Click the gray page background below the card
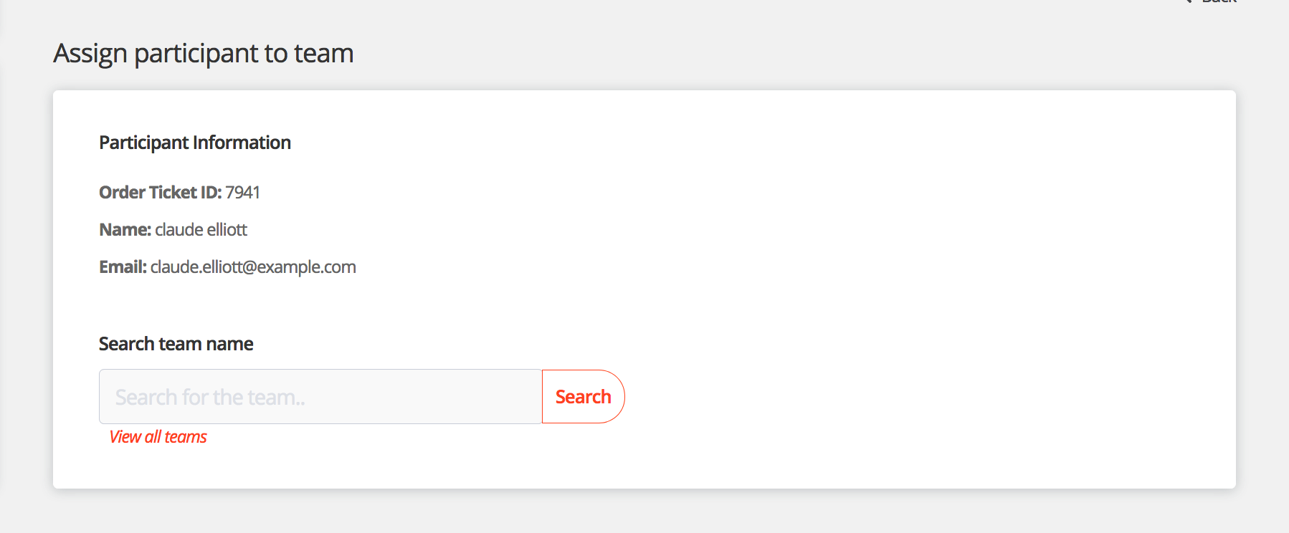 (x=645, y=512)
